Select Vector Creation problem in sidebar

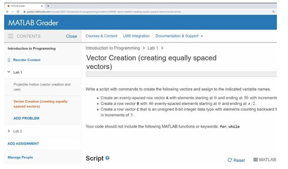[x=41, y=104]
